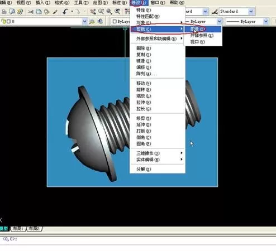Select 视口 (V) in the clip submenu

tap(203, 42)
